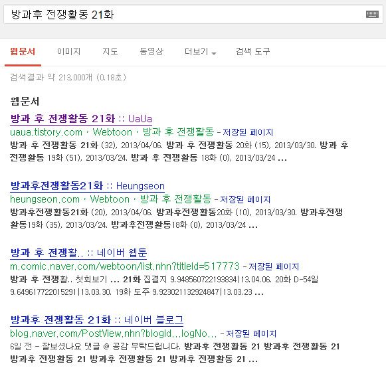Switch to the 지도 tab
The width and height of the screenshot is (386, 368).
click(110, 52)
